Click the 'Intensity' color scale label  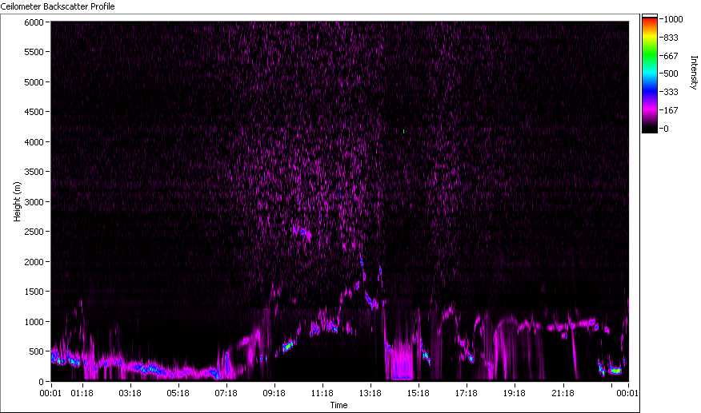click(694, 73)
